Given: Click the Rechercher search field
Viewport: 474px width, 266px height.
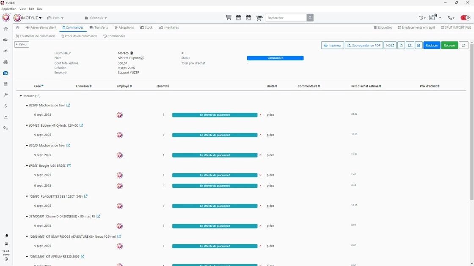Looking at the screenshot, I should [286, 18].
